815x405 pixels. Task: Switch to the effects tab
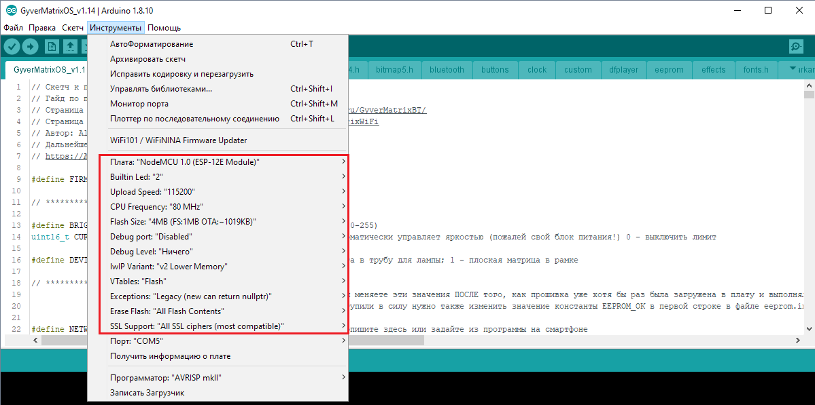click(x=713, y=69)
